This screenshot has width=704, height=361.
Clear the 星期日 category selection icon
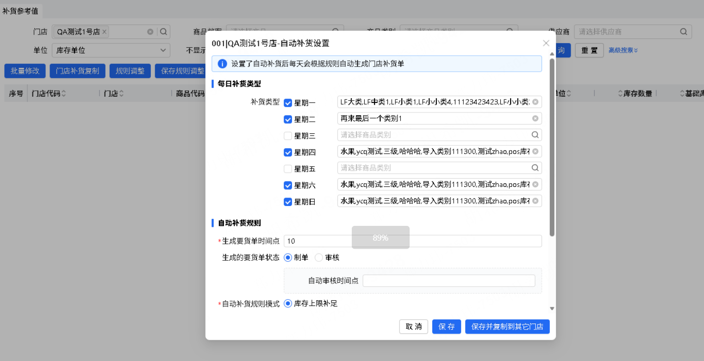(x=535, y=201)
